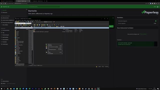Viewport: 160px width, 90px height.
Task: Click the remote path bar in WinSCP
Action: 71,28
